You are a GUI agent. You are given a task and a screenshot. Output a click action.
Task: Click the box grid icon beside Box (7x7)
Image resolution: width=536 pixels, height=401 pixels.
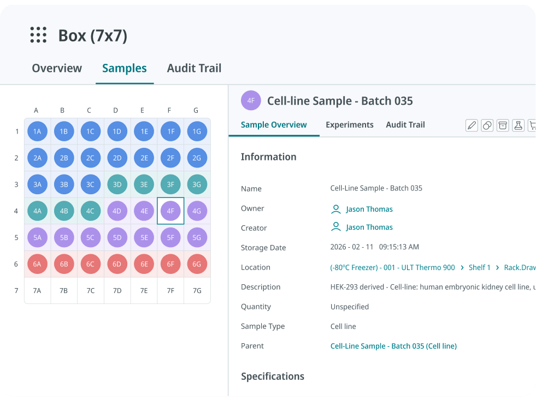pos(38,35)
